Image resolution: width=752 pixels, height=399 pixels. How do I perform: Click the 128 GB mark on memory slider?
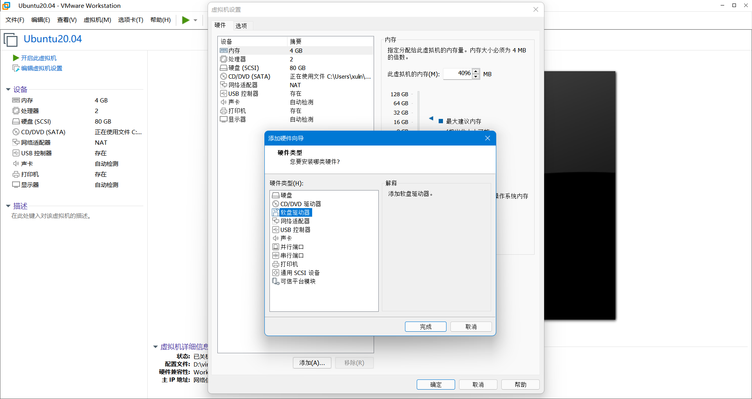click(399, 94)
